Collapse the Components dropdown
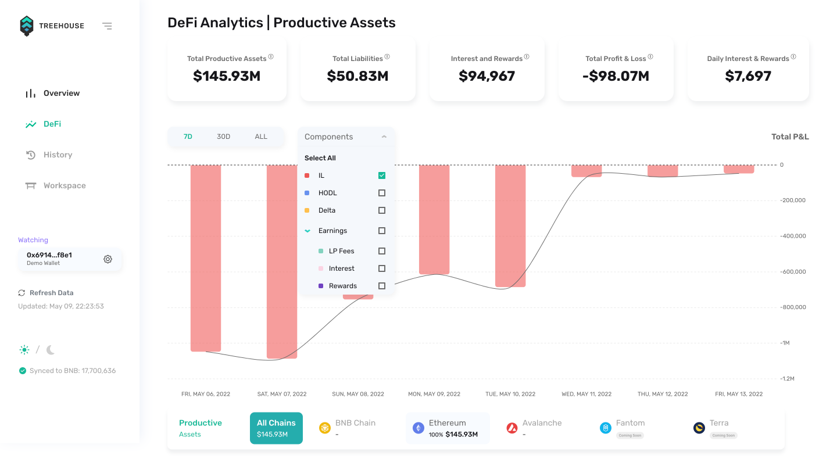 tap(384, 137)
